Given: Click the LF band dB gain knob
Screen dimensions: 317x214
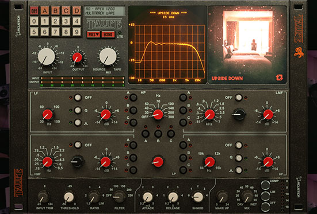Looking at the screenshot, I should click(106, 115).
